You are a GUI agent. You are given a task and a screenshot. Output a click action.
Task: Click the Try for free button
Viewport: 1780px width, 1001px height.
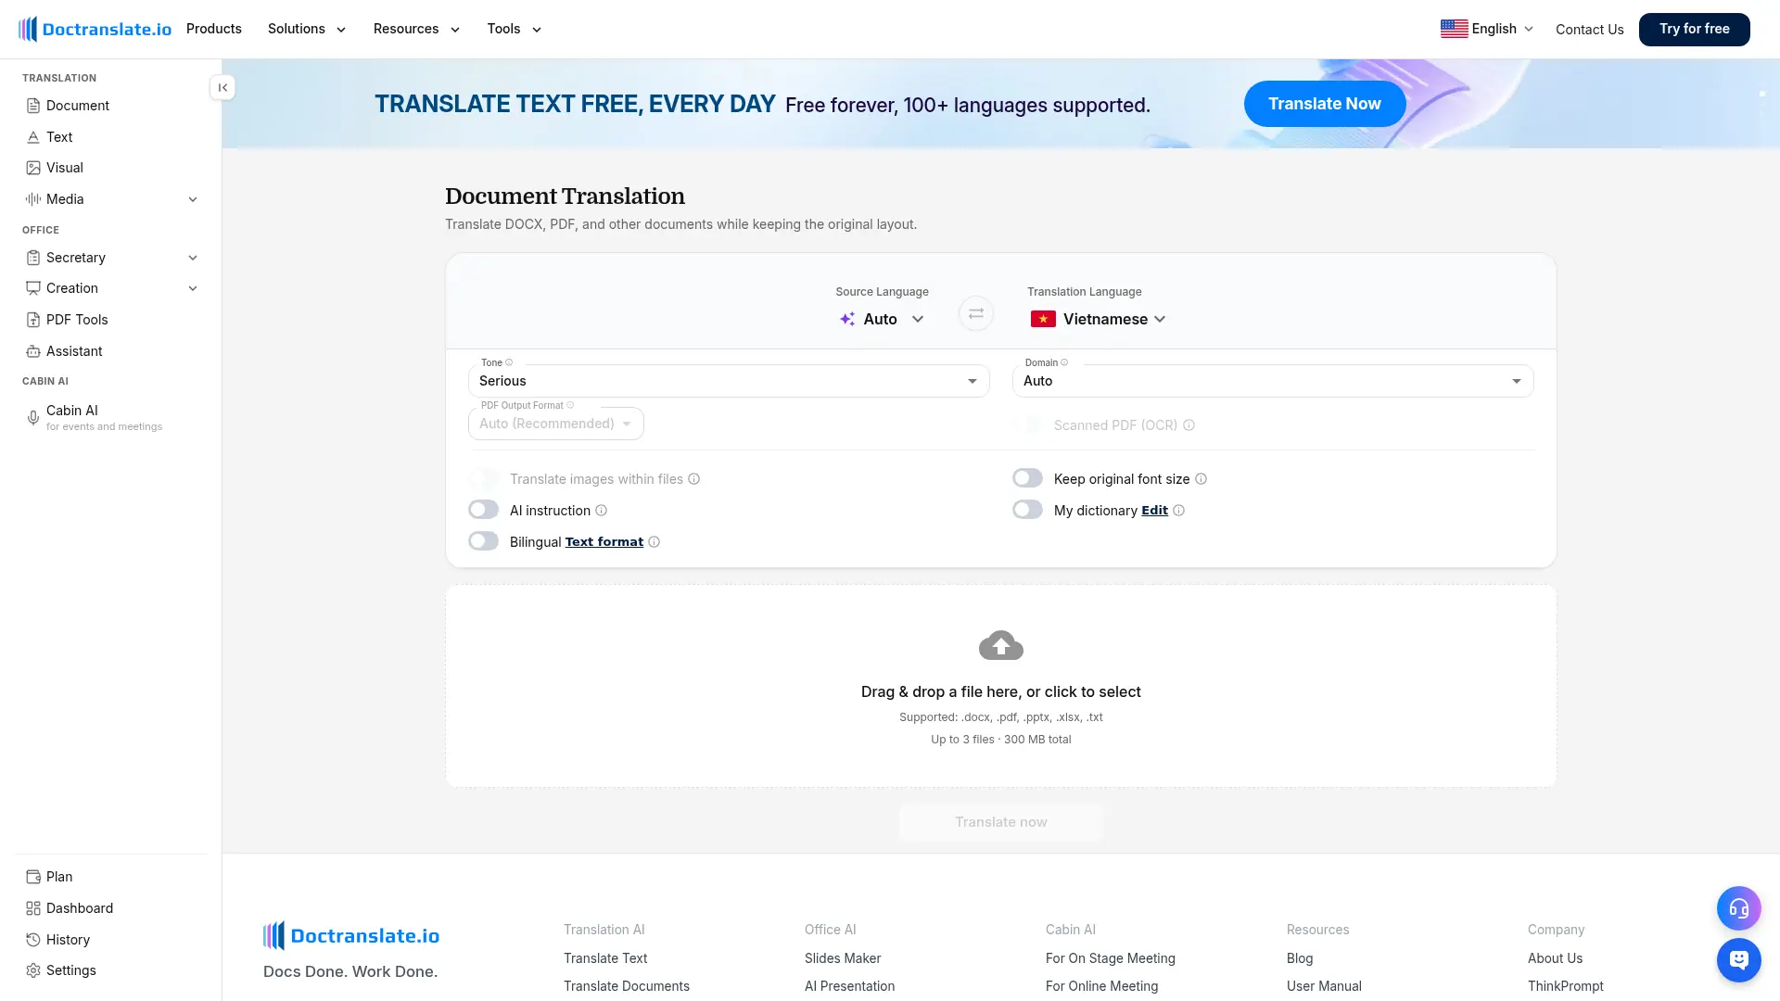pos(1694,29)
